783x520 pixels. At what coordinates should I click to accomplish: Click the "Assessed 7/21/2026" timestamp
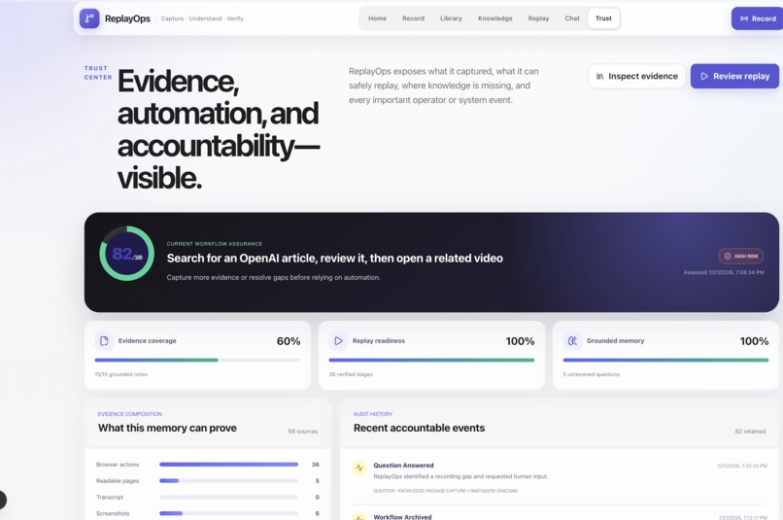click(724, 272)
